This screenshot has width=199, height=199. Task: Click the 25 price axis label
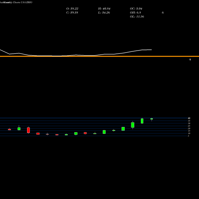pos(189,126)
